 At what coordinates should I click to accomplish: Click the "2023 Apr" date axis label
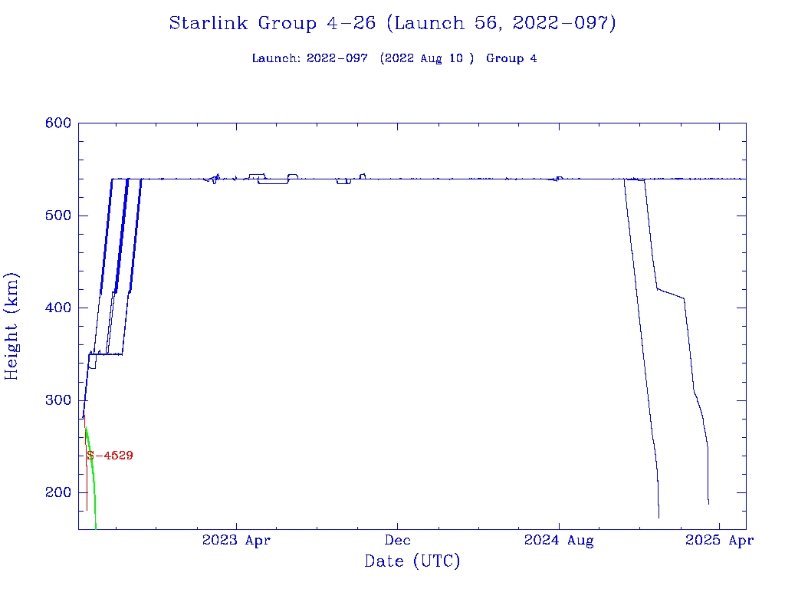click(236, 541)
